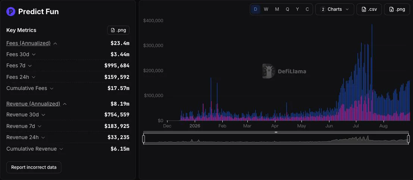Click the left handle of range slider
This screenshot has width=413, height=180.
[144, 139]
